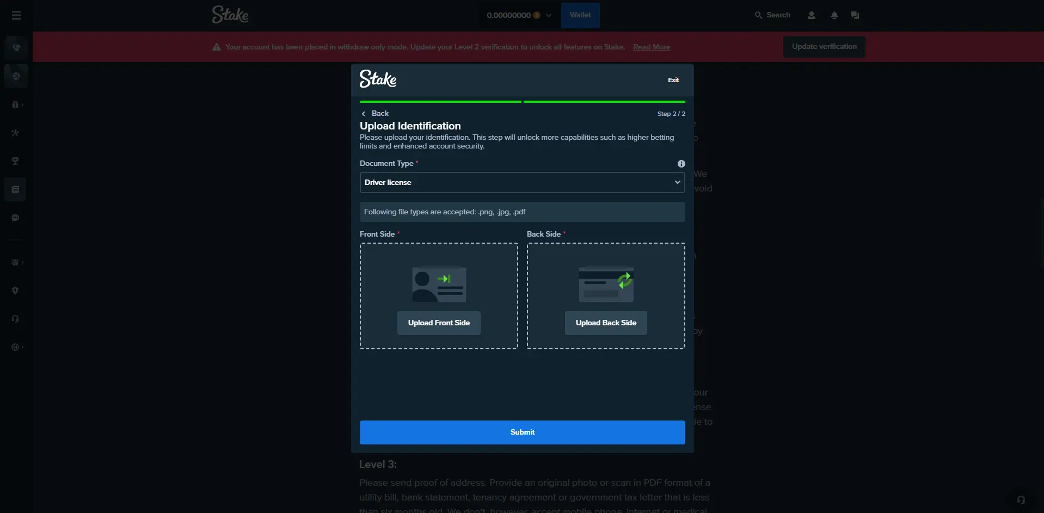
Task: Click the Upload Front Side button
Action: pyautogui.click(x=439, y=323)
